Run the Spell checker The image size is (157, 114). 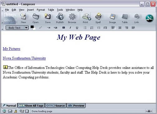(98, 18)
